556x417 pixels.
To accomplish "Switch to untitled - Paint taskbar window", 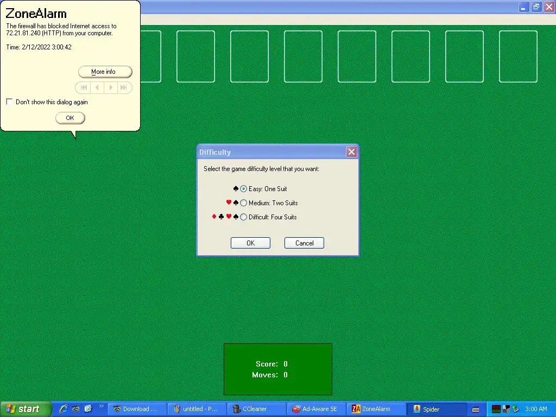I will tap(197, 409).
